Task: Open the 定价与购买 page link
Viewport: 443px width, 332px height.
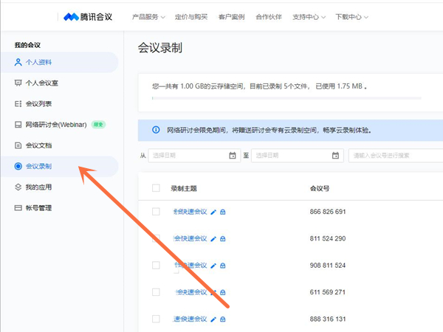Action: tap(191, 16)
